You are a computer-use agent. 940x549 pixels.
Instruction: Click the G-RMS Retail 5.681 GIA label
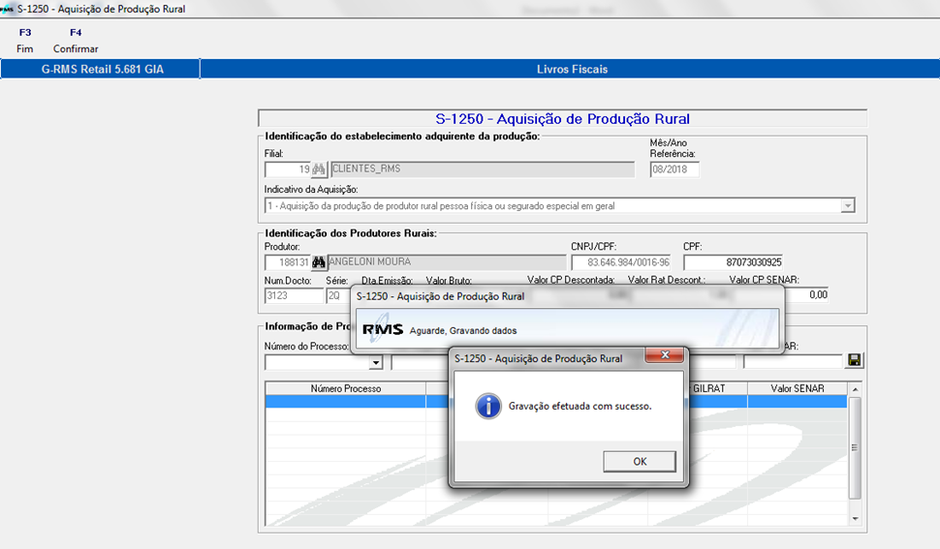click(102, 70)
